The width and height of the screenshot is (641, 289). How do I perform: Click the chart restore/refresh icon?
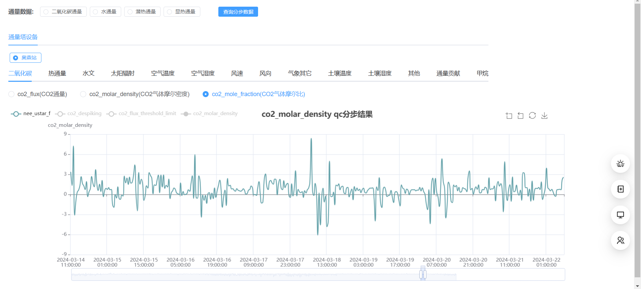[532, 116]
